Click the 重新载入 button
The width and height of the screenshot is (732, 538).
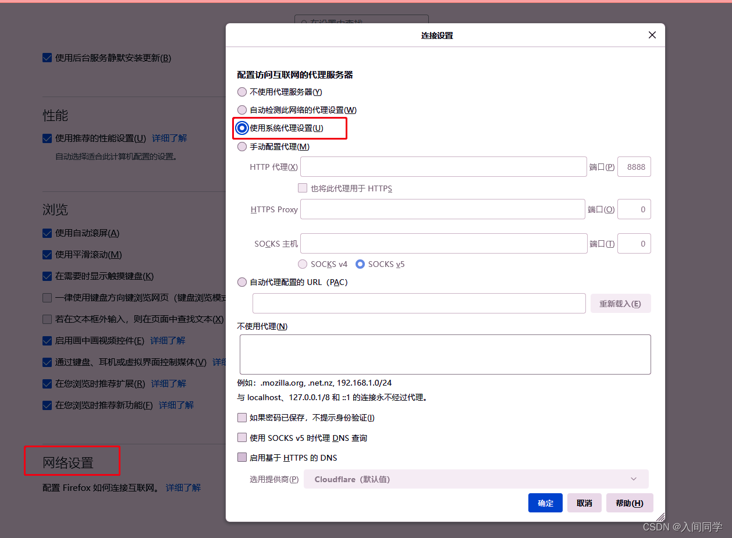tap(621, 304)
